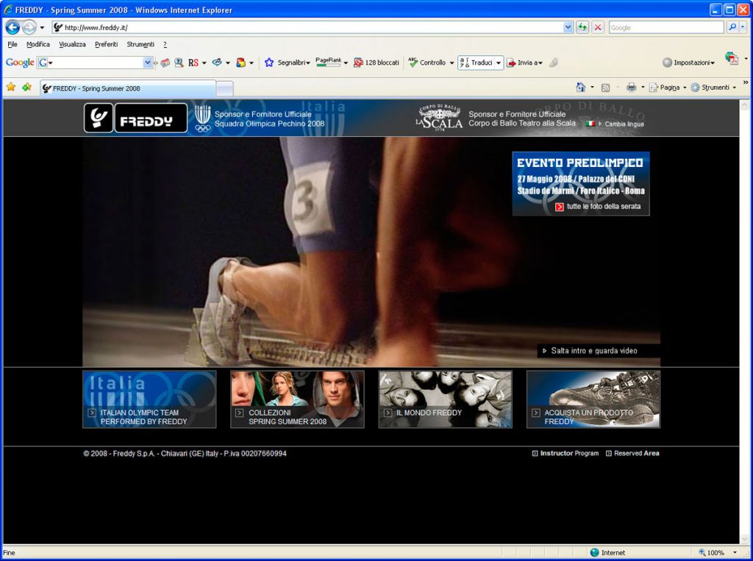Click the red RS toolbar button
The image size is (753, 561).
click(x=193, y=62)
